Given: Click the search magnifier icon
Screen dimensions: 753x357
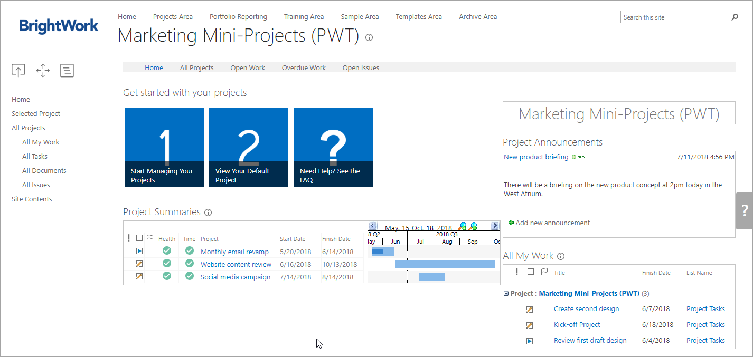Looking at the screenshot, I should tap(735, 17).
